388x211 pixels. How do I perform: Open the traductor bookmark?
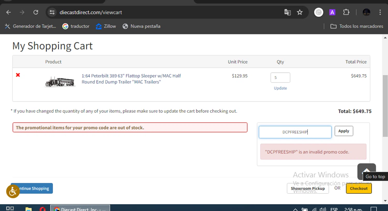point(76,26)
